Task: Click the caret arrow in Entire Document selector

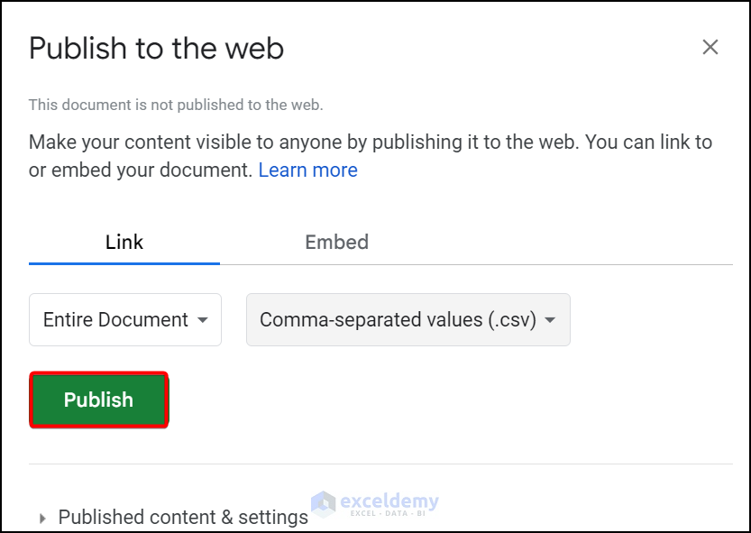Action: (x=203, y=320)
